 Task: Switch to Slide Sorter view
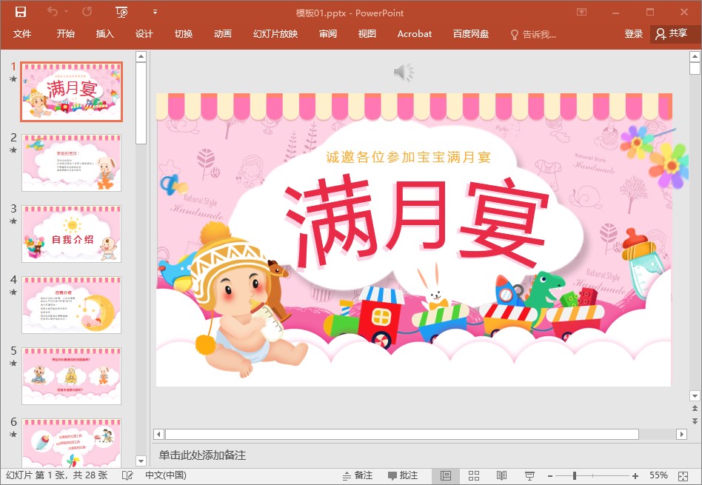[474, 475]
